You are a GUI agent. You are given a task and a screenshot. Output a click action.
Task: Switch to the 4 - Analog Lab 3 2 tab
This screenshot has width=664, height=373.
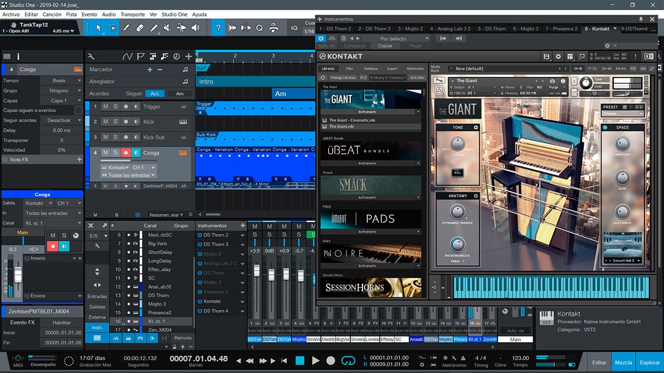[x=450, y=29]
